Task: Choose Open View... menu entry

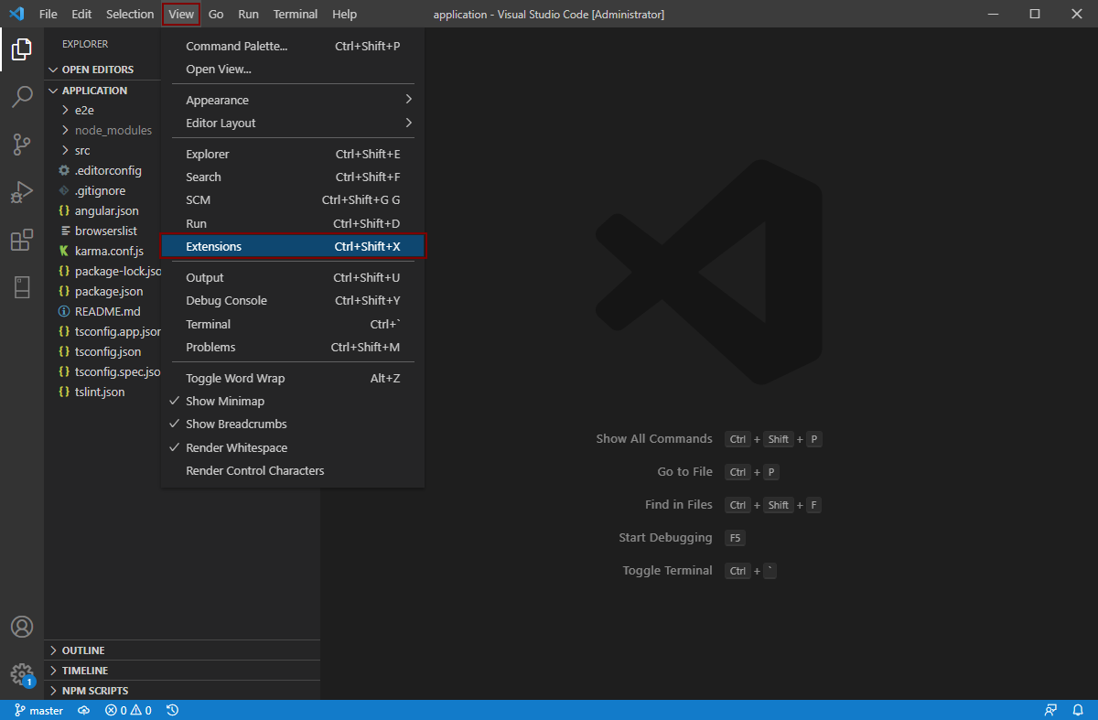Action: [x=293, y=69]
